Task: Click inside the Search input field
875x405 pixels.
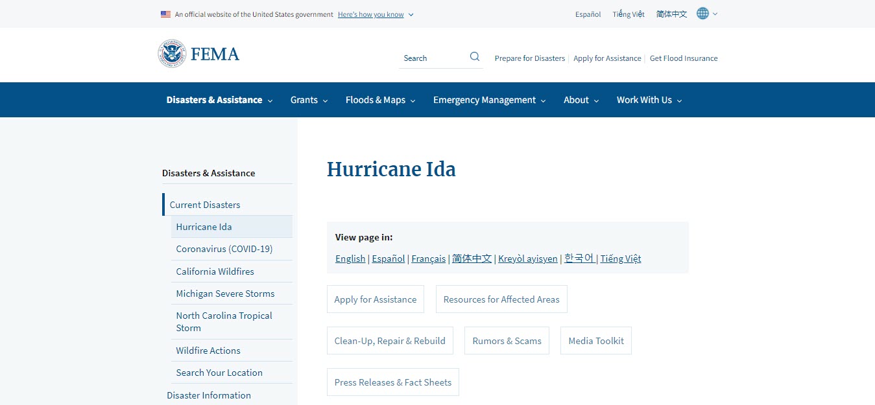Action: [x=431, y=58]
